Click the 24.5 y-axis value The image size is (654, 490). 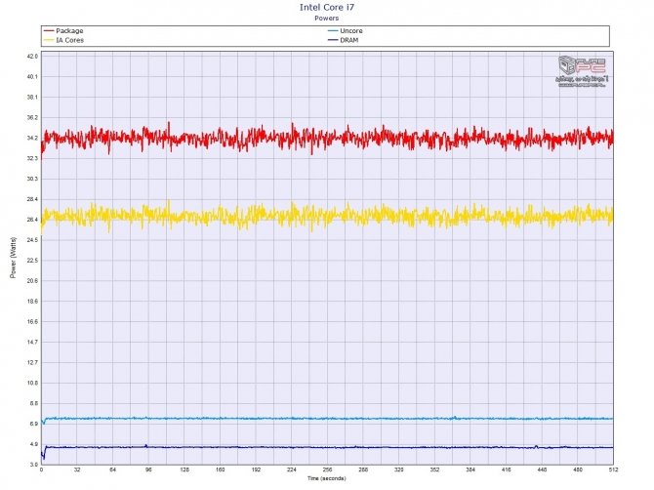point(32,240)
